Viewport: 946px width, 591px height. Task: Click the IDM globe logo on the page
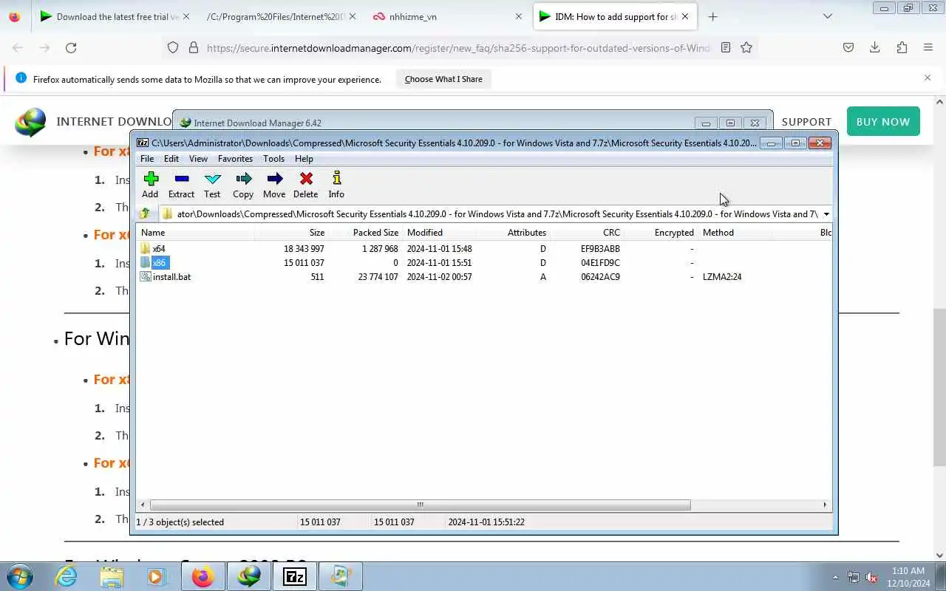click(x=30, y=122)
